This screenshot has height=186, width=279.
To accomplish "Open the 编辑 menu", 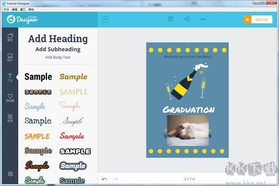I will point(14,9).
